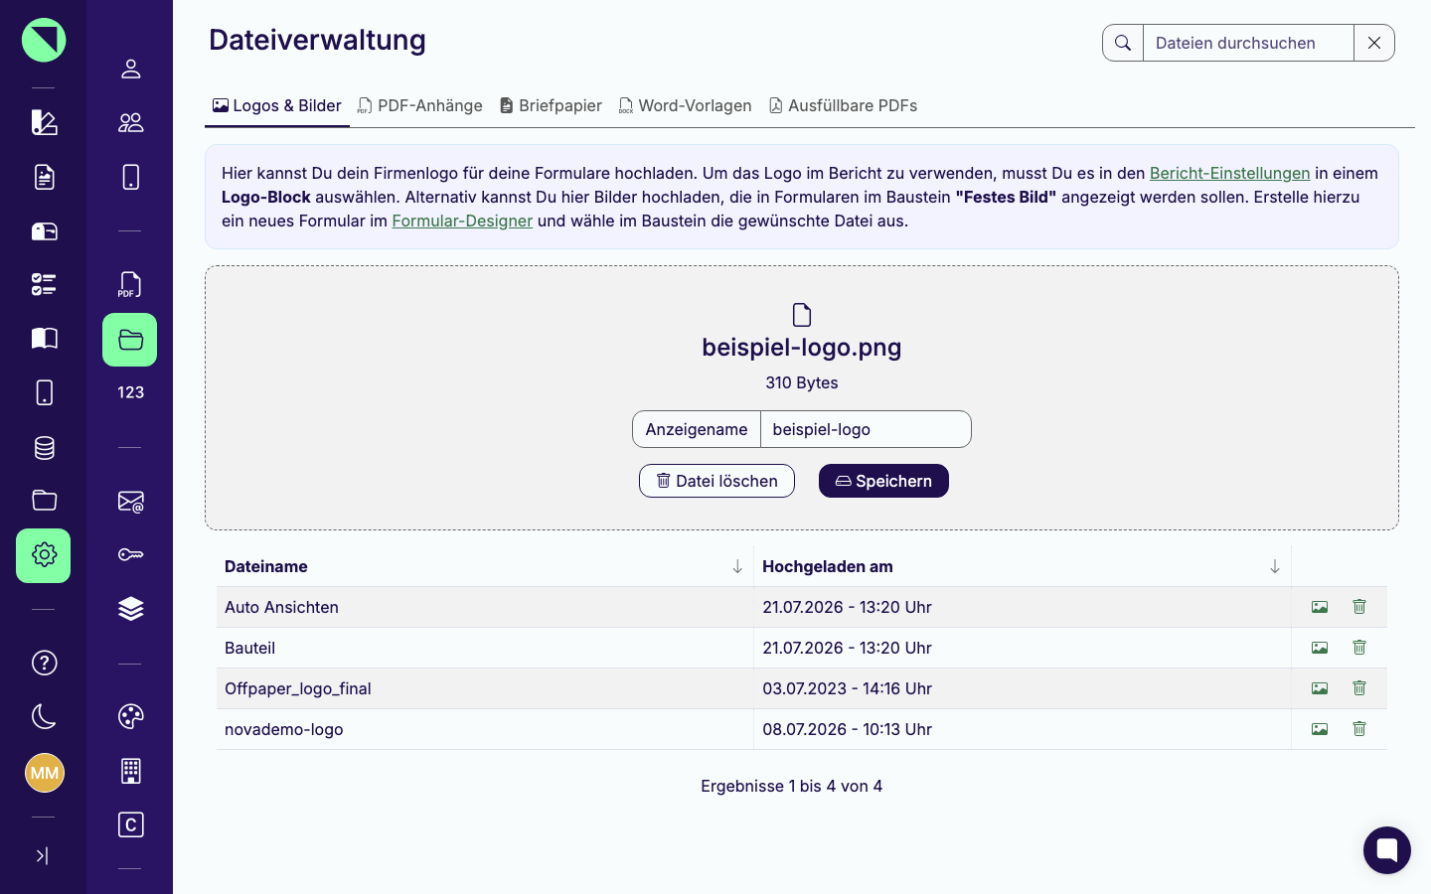Viewport: 1431px width, 894px height.
Task: Open the form designer pencil icon
Action: point(44,122)
